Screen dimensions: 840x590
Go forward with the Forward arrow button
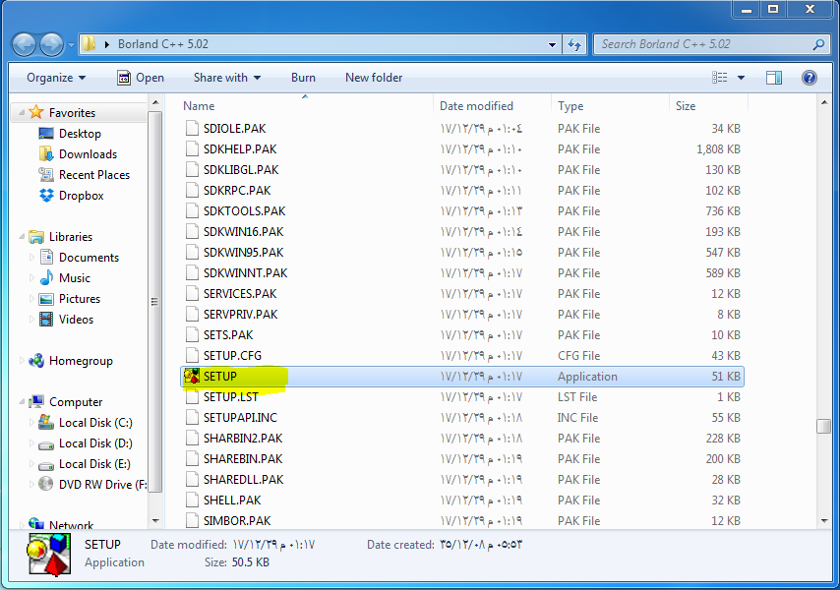(x=51, y=44)
